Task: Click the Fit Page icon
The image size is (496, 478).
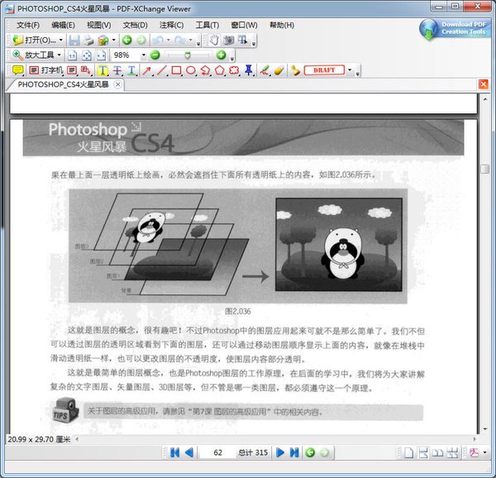Action: pos(87,55)
